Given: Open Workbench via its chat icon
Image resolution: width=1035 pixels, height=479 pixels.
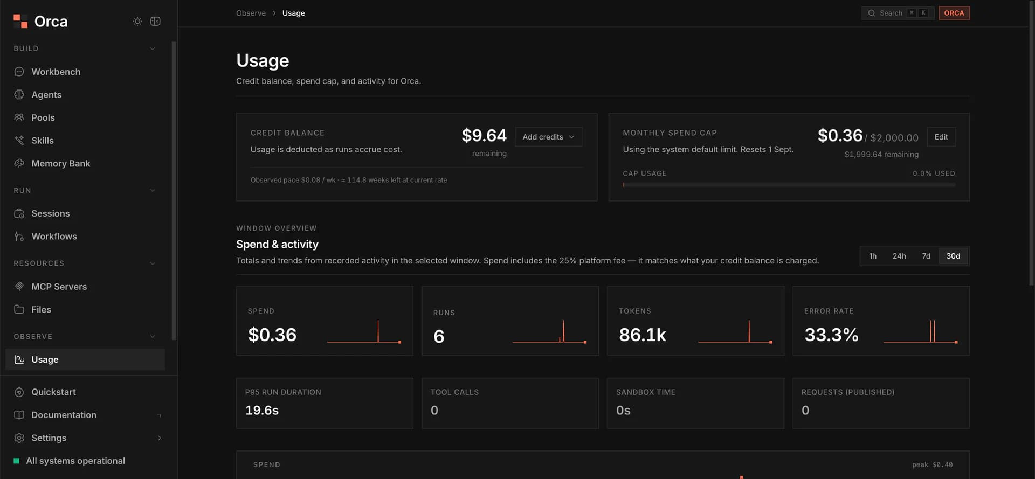Looking at the screenshot, I should (19, 72).
